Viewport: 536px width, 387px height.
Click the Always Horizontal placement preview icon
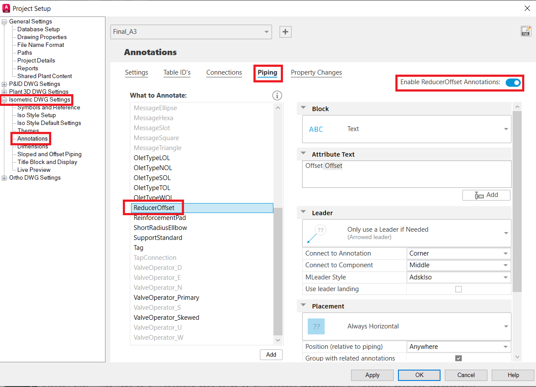point(316,326)
